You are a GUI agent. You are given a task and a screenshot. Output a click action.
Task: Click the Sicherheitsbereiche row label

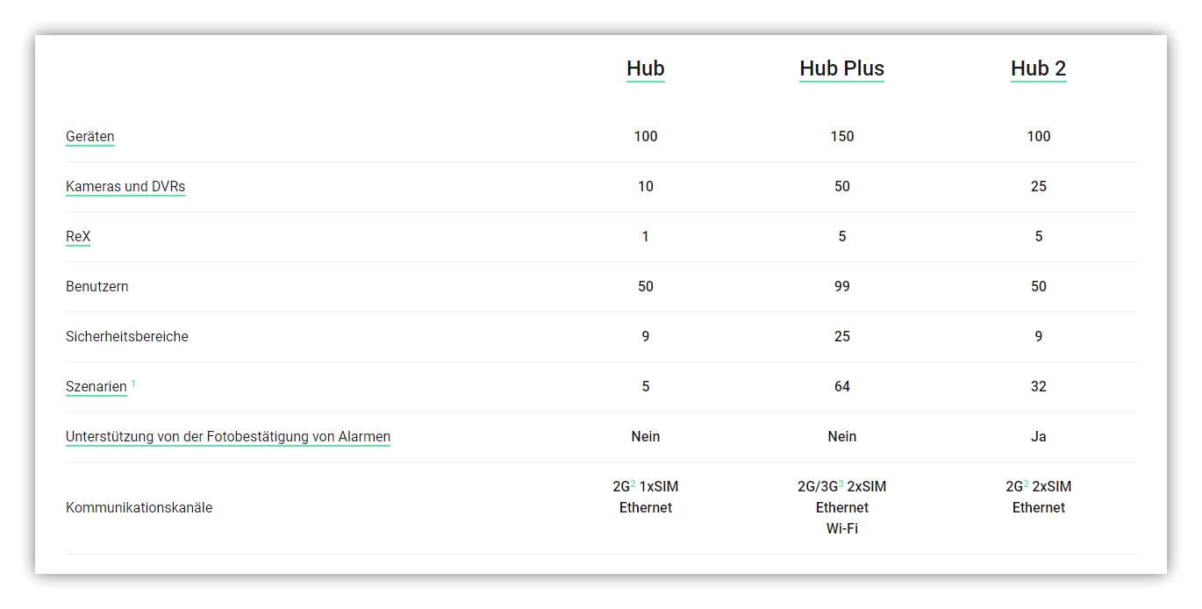coord(126,337)
